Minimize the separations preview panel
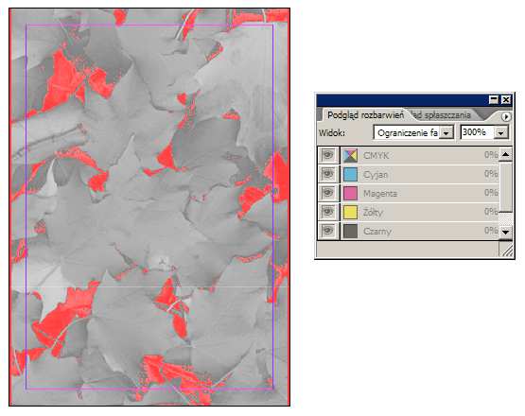 (494, 99)
